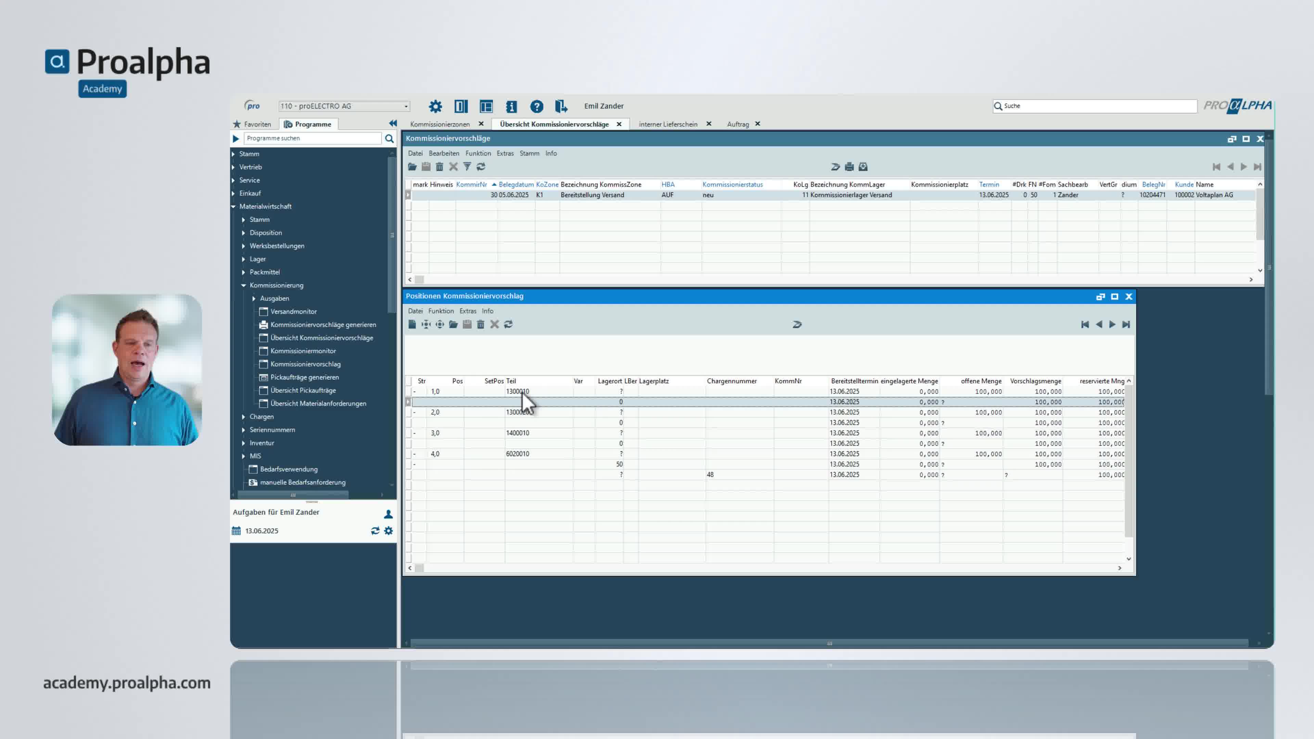The image size is (1314, 739).
Task: Click printer icon in Kommissioniervorschläge toolbar
Action: click(x=849, y=167)
